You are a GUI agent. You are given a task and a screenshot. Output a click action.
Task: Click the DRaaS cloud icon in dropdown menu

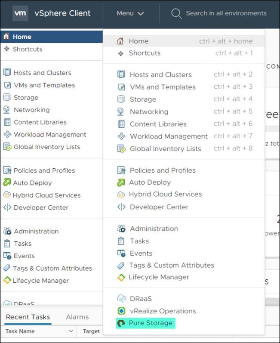point(122,298)
